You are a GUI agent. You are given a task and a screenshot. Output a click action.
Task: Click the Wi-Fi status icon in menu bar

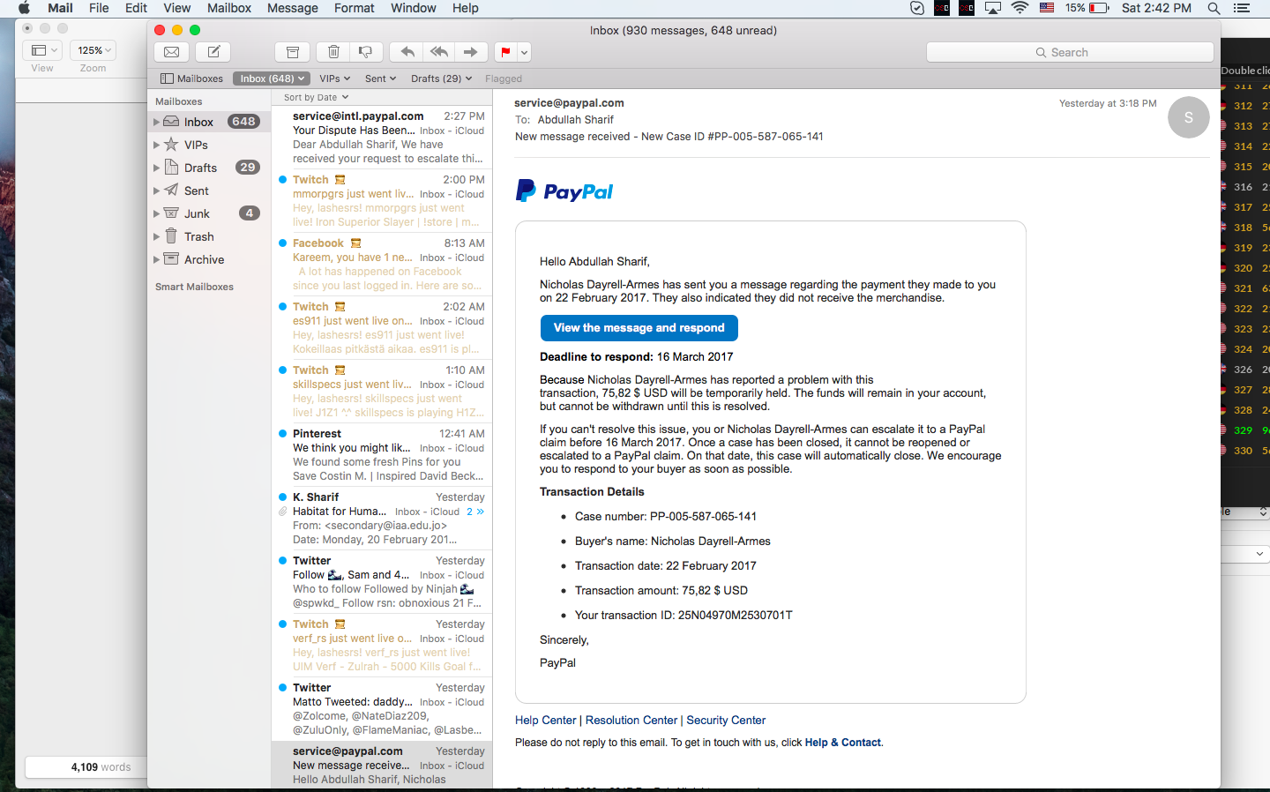coord(1020,8)
